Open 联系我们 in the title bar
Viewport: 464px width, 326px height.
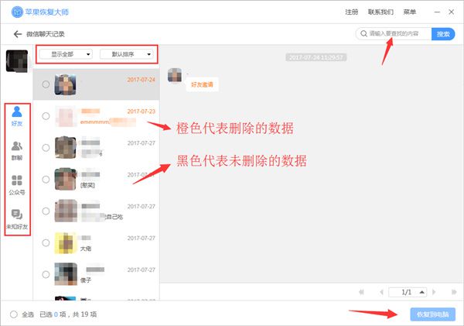380,12
